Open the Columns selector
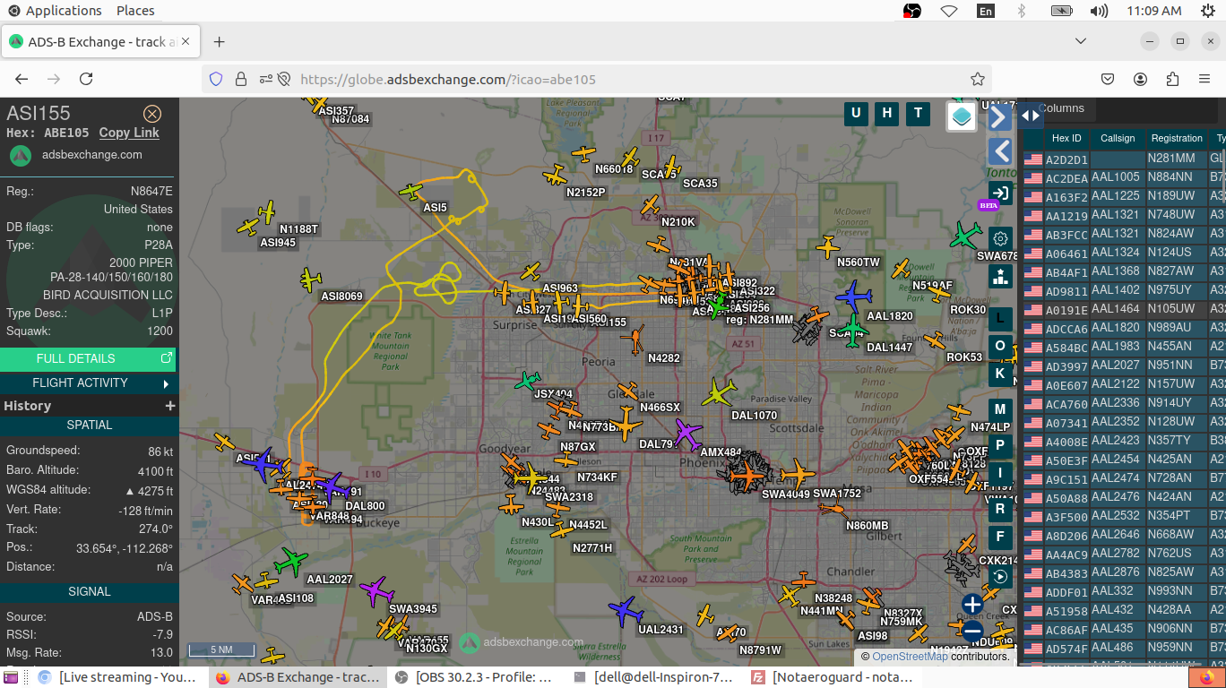This screenshot has width=1226, height=688. [1061, 108]
